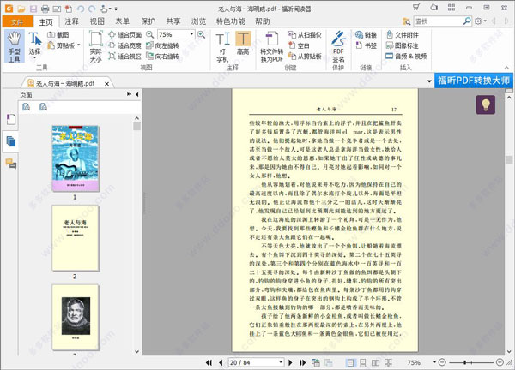This screenshot has height=370, width=515.
Task: Create a Blank (空白) PDF
Action: [x=299, y=45]
